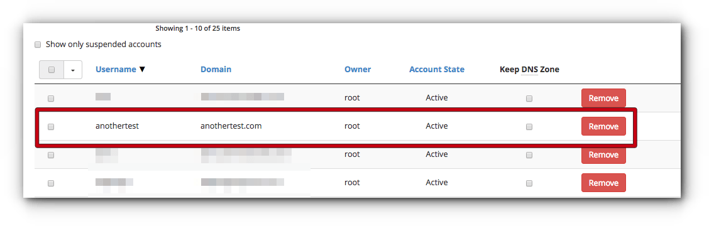Click the Username sort direction arrow

(x=142, y=70)
